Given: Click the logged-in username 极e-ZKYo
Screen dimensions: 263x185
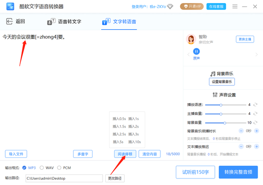Looking at the screenshot, I should tap(158, 7).
